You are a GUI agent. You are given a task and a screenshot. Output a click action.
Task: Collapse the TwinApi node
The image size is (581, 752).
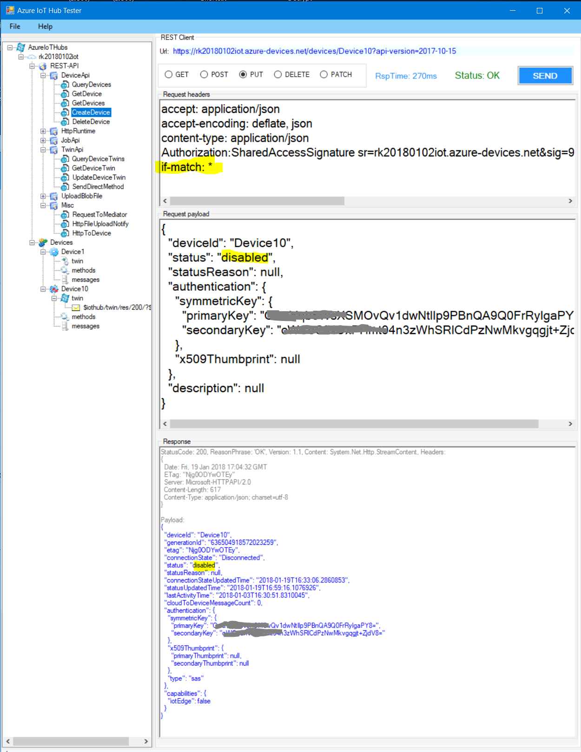[43, 150]
